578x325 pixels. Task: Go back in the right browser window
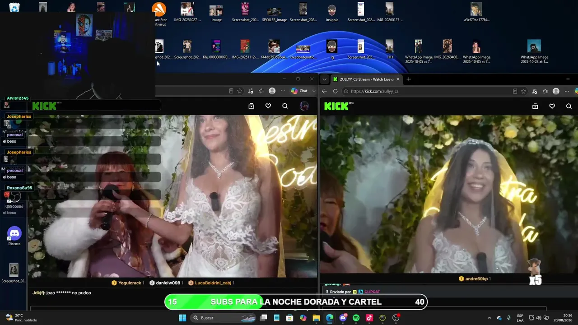[324, 91]
